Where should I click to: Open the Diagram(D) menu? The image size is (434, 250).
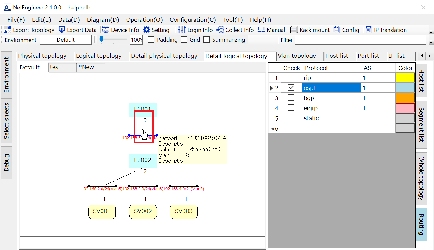103,20
